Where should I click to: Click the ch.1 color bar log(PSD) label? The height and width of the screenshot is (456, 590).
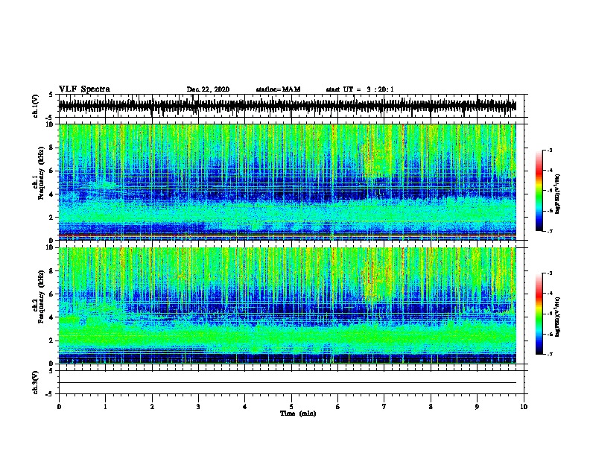click(557, 194)
